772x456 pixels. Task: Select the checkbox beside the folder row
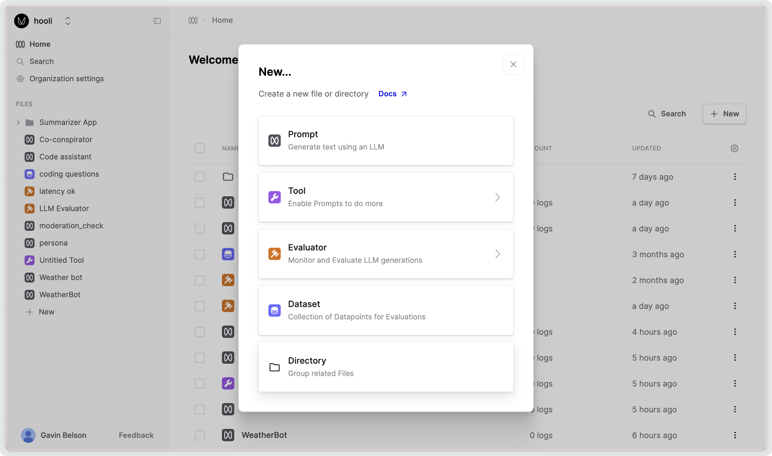199,177
